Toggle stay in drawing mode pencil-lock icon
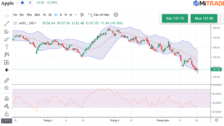Viewport: 224px width, 126px height. [7, 106]
